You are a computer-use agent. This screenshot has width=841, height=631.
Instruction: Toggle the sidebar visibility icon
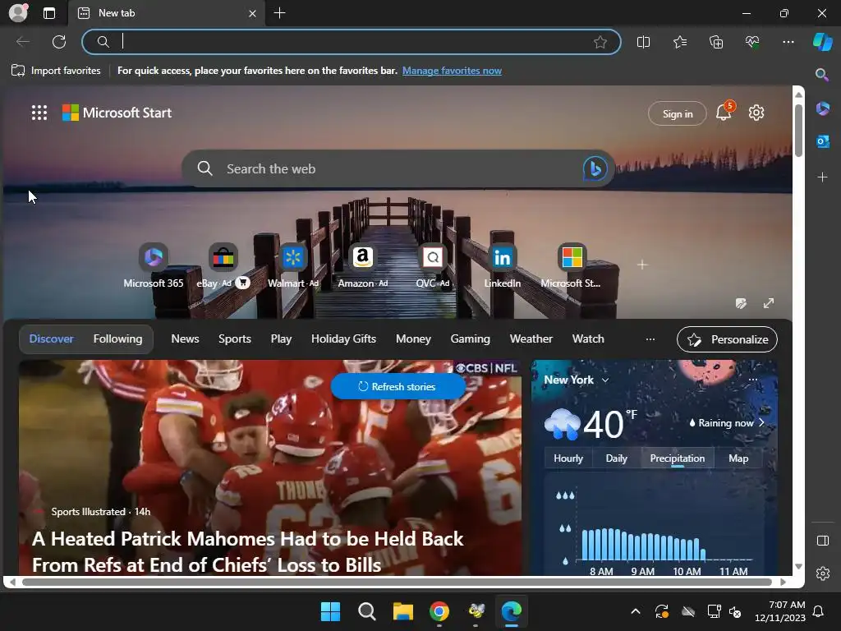(x=823, y=541)
